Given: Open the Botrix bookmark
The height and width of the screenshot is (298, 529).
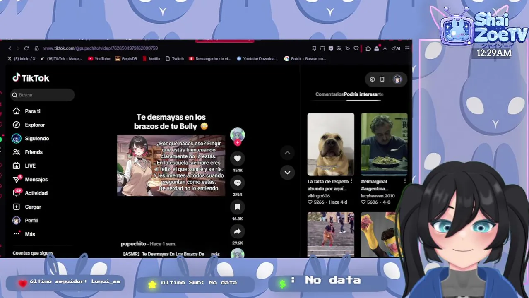Looking at the screenshot, I should [x=305, y=59].
